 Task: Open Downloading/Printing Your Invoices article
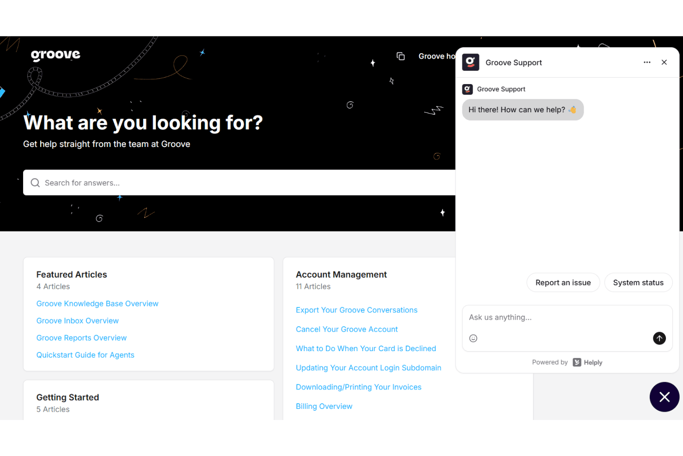(359, 387)
